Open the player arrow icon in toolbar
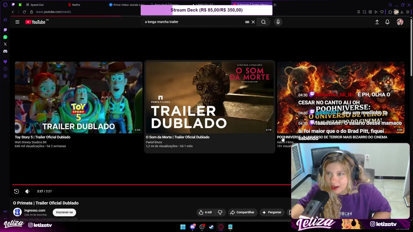Screen dimensions: 413x232 pos(376,12)
